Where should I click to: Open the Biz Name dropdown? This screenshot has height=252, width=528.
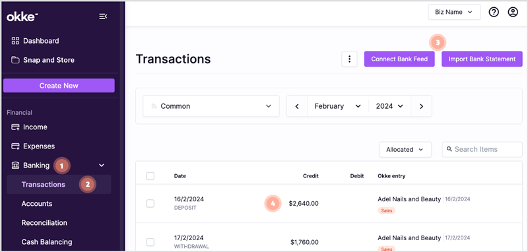pyautogui.click(x=454, y=13)
